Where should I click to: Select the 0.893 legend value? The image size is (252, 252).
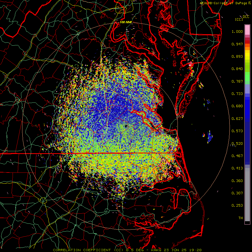pyautogui.click(x=237, y=56)
